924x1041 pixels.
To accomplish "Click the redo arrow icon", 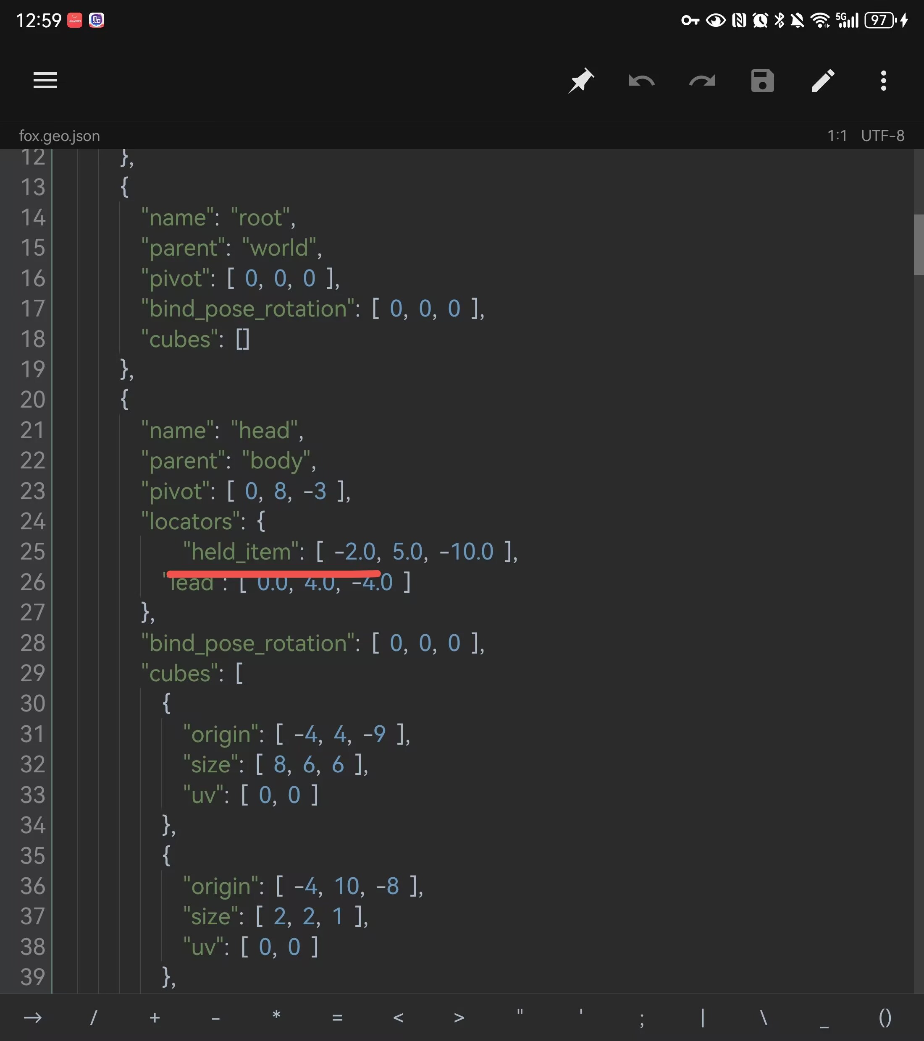I will click(x=702, y=81).
